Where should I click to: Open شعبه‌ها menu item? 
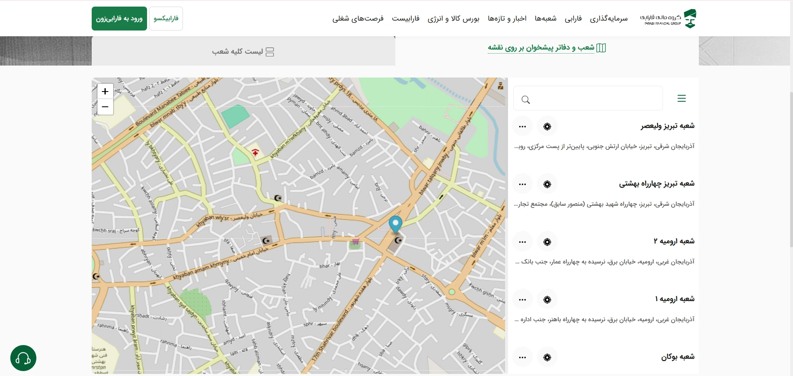pyautogui.click(x=546, y=19)
